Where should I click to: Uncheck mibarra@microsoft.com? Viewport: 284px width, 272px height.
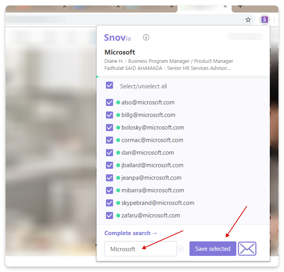110,190
